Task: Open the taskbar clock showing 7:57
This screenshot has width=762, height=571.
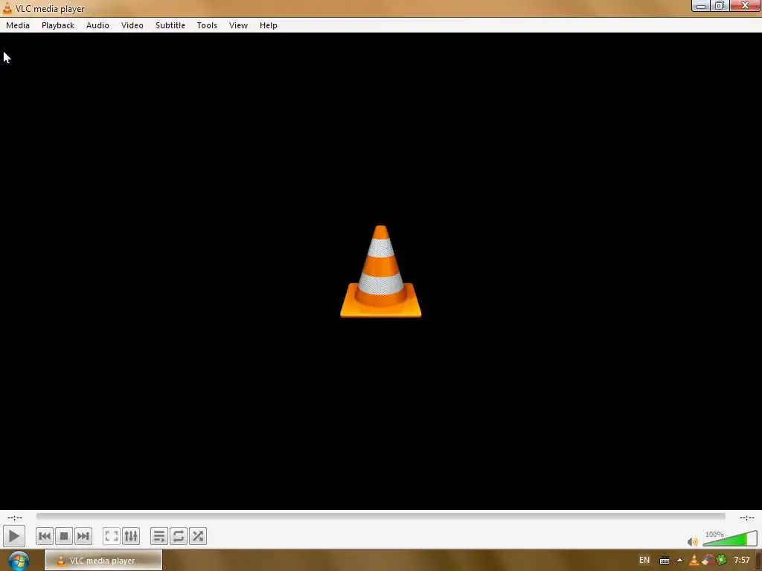Action: (x=742, y=561)
